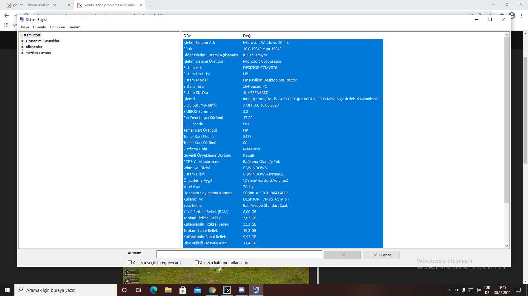Image resolution: width=528 pixels, height=296 pixels.
Task: Check 'Yalnızca kategori adlarını ara' option
Action: (x=197, y=263)
